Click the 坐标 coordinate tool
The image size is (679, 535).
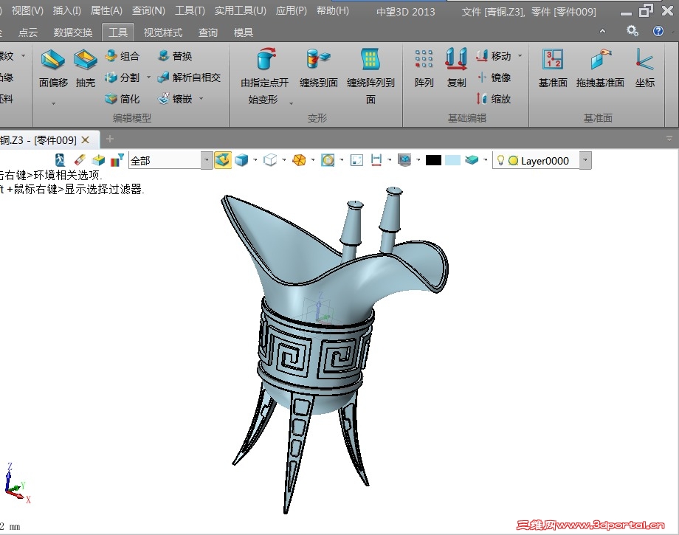(x=645, y=68)
